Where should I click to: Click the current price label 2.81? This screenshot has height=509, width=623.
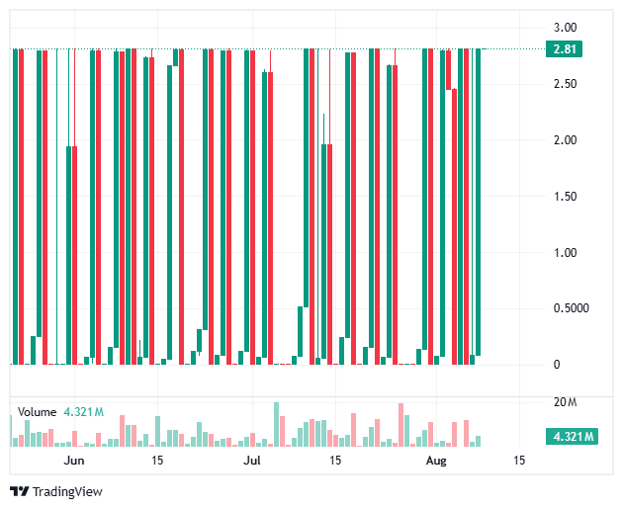coord(564,48)
